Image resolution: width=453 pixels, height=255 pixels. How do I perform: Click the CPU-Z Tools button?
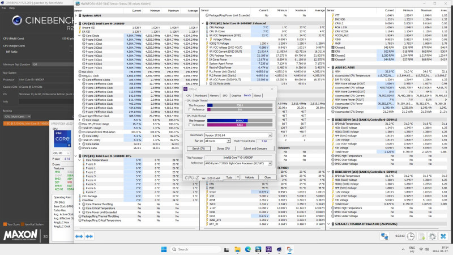(229, 177)
